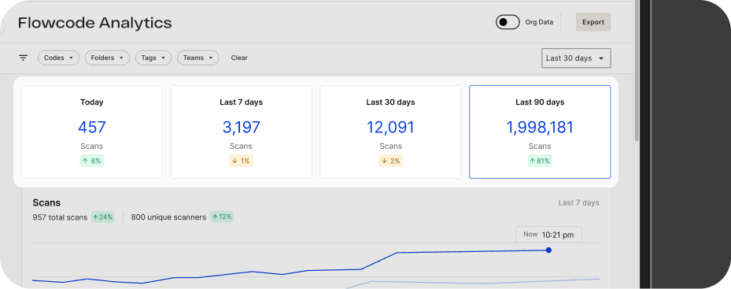
Task: Open the Codes filter dropdown
Action: pos(59,58)
